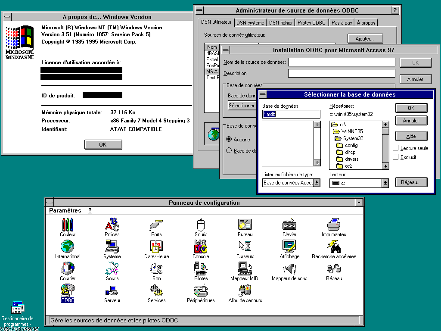Image resolution: width=441 pixels, height=331 pixels.
Task: Open the Mappeur MIDI icon
Action: click(245, 269)
